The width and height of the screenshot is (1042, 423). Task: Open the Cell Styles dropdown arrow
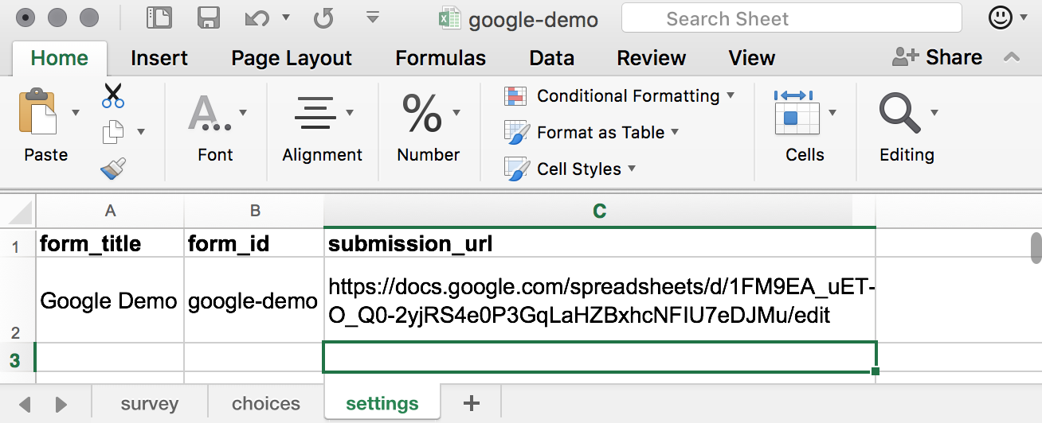(632, 169)
